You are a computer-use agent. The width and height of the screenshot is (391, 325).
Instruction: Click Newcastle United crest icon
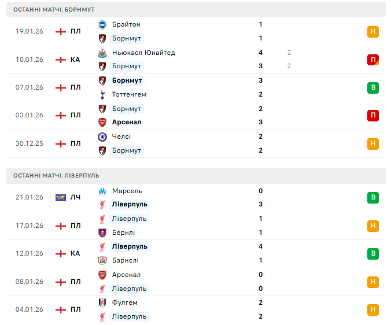click(102, 53)
